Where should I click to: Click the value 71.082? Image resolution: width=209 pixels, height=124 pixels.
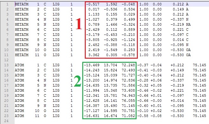(x=128, y=116)
